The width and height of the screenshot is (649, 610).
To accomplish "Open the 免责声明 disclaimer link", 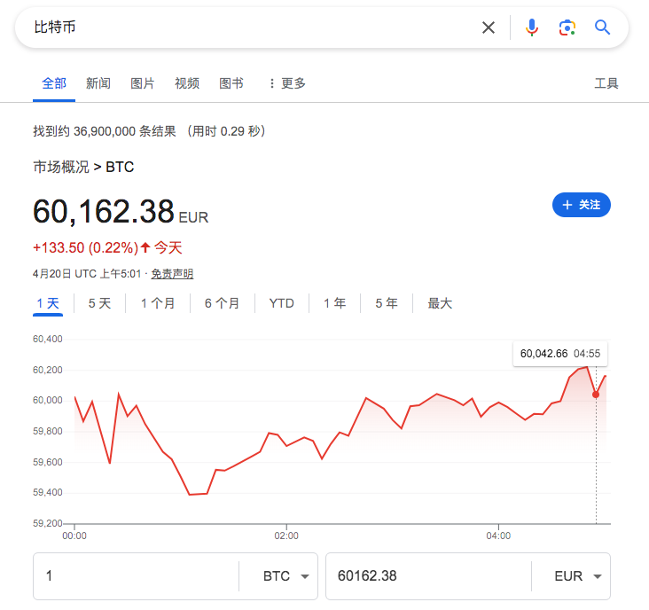I will (x=172, y=274).
